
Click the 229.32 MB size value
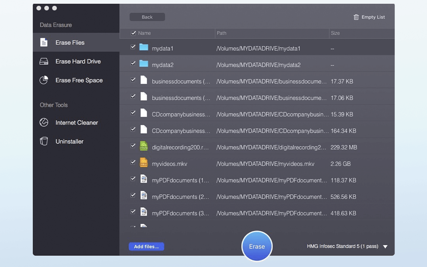click(344, 147)
